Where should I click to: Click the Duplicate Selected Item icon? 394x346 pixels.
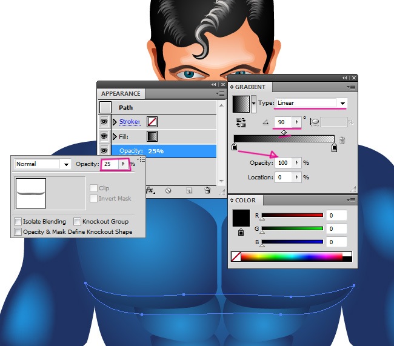tap(189, 191)
